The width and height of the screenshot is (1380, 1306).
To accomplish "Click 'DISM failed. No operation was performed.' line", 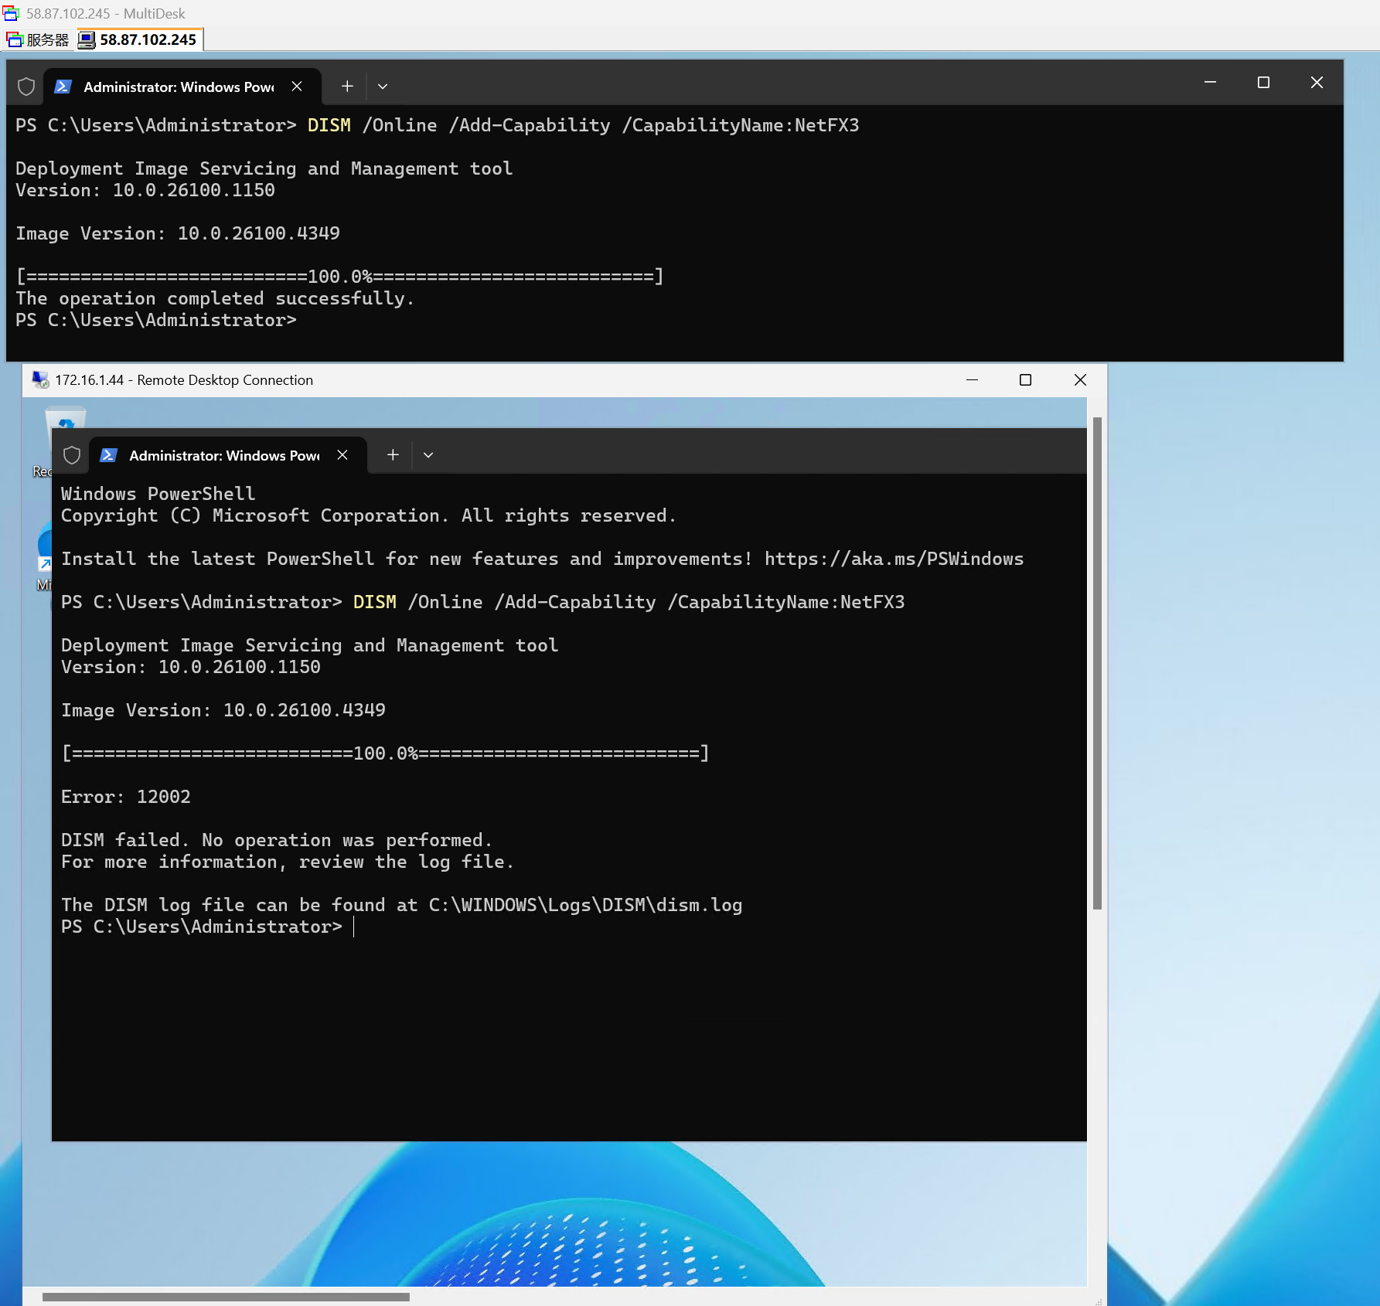I will 277,840.
